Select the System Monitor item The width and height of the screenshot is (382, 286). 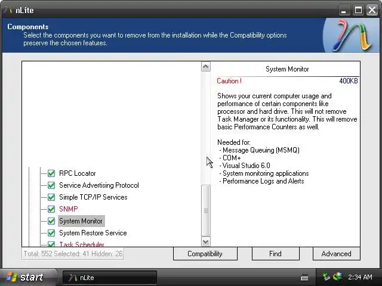tap(81, 221)
